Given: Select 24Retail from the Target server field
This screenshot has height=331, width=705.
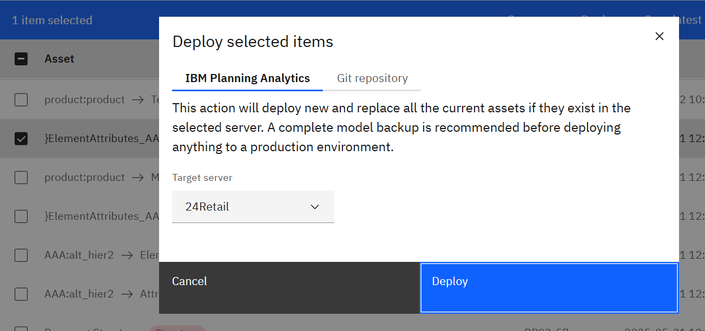Looking at the screenshot, I should (x=253, y=206).
